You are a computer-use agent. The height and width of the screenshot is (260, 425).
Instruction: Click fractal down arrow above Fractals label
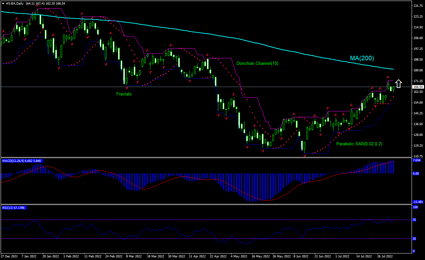point(127,88)
